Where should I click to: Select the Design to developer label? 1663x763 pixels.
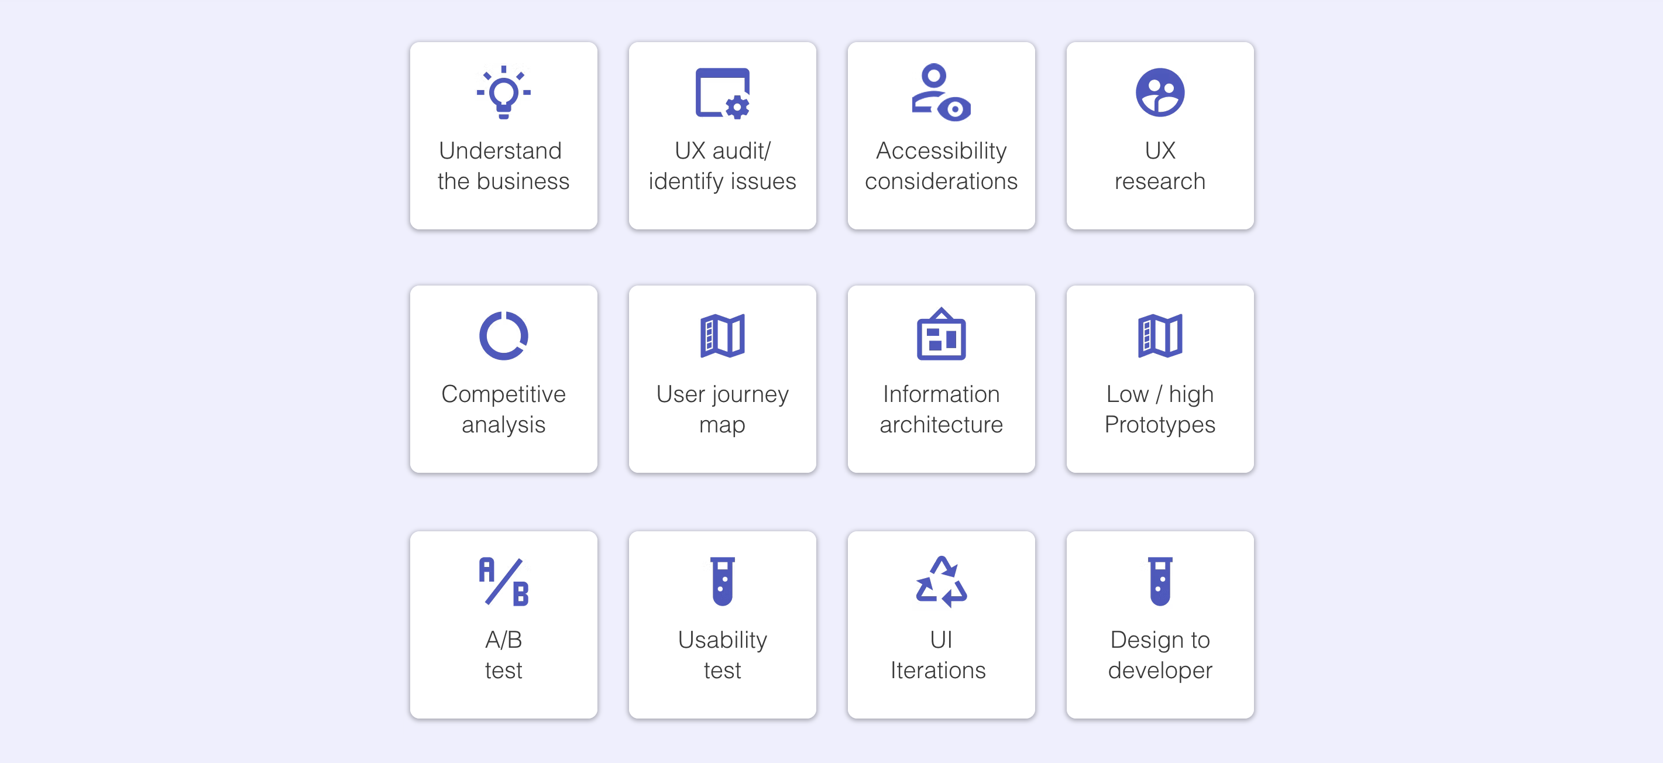coord(1159,655)
